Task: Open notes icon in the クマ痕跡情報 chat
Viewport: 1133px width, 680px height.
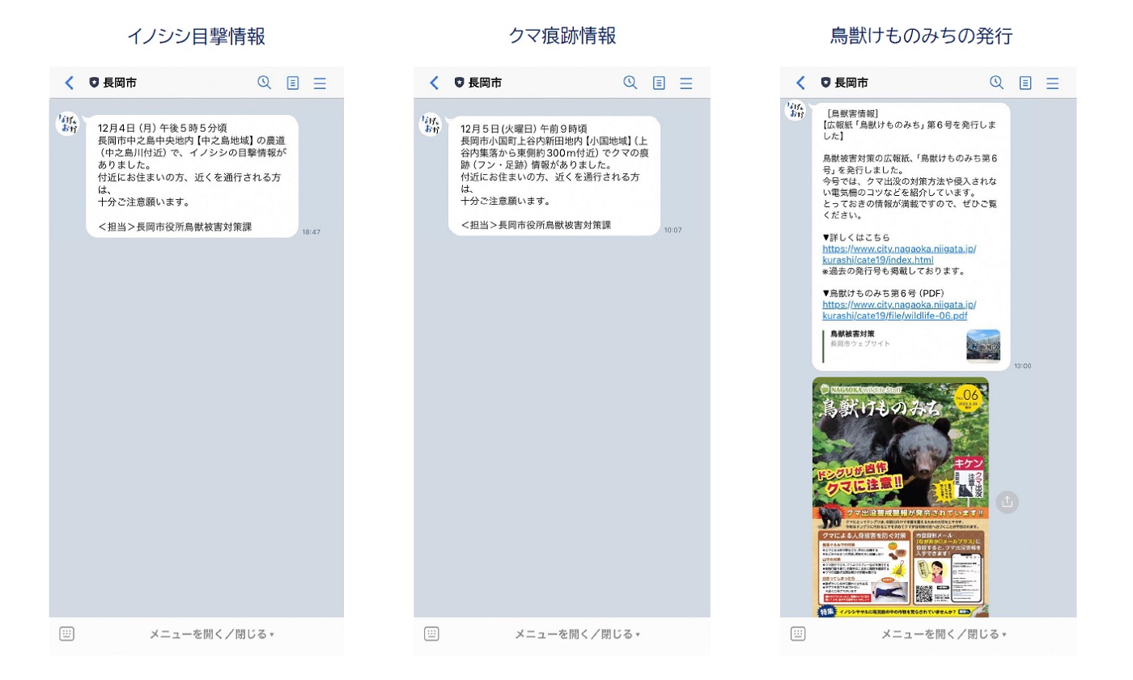Action: (660, 83)
